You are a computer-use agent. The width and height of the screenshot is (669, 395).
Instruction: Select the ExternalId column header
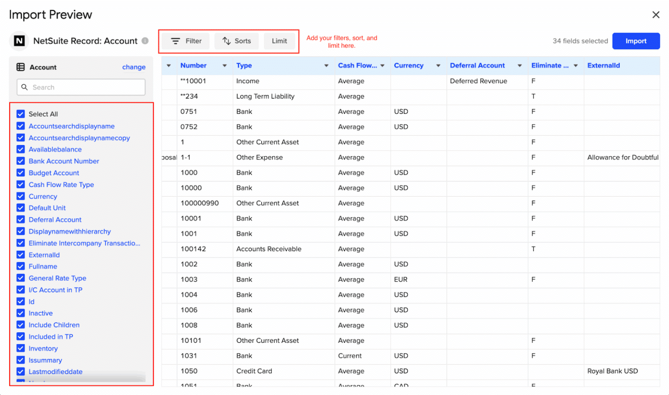tap(604, 65)
